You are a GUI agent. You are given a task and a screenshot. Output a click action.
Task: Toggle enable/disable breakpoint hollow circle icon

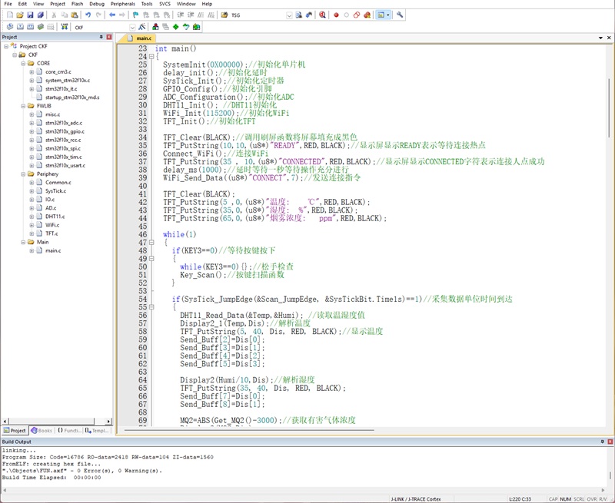coord(347,15)
